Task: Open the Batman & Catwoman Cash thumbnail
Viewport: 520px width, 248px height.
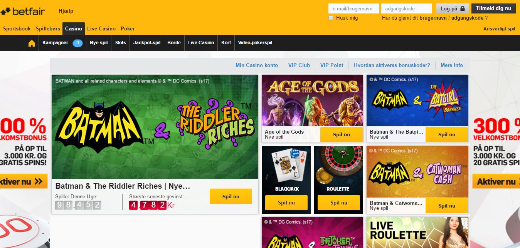Action: (417, 172)
